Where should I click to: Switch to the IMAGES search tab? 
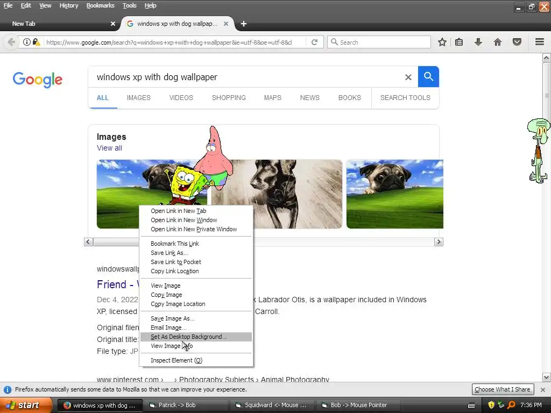tap(138, 98)
